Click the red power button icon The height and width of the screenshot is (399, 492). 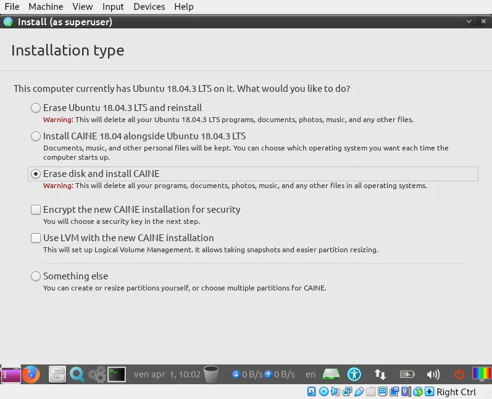coord(459,374)
